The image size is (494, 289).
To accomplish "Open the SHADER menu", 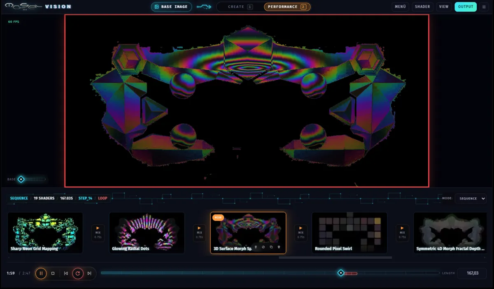I will pos(422,7).
